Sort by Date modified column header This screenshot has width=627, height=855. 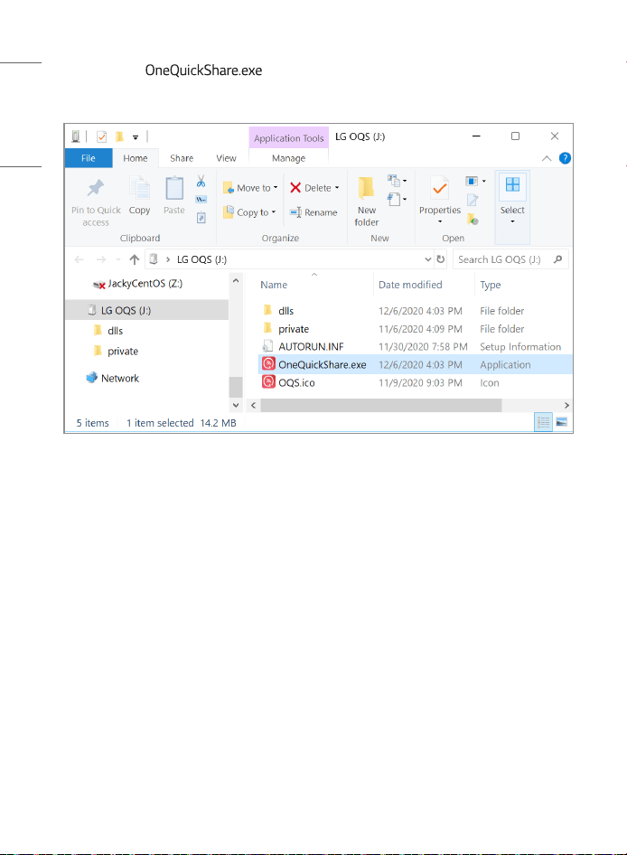click(x=410, y=285)
